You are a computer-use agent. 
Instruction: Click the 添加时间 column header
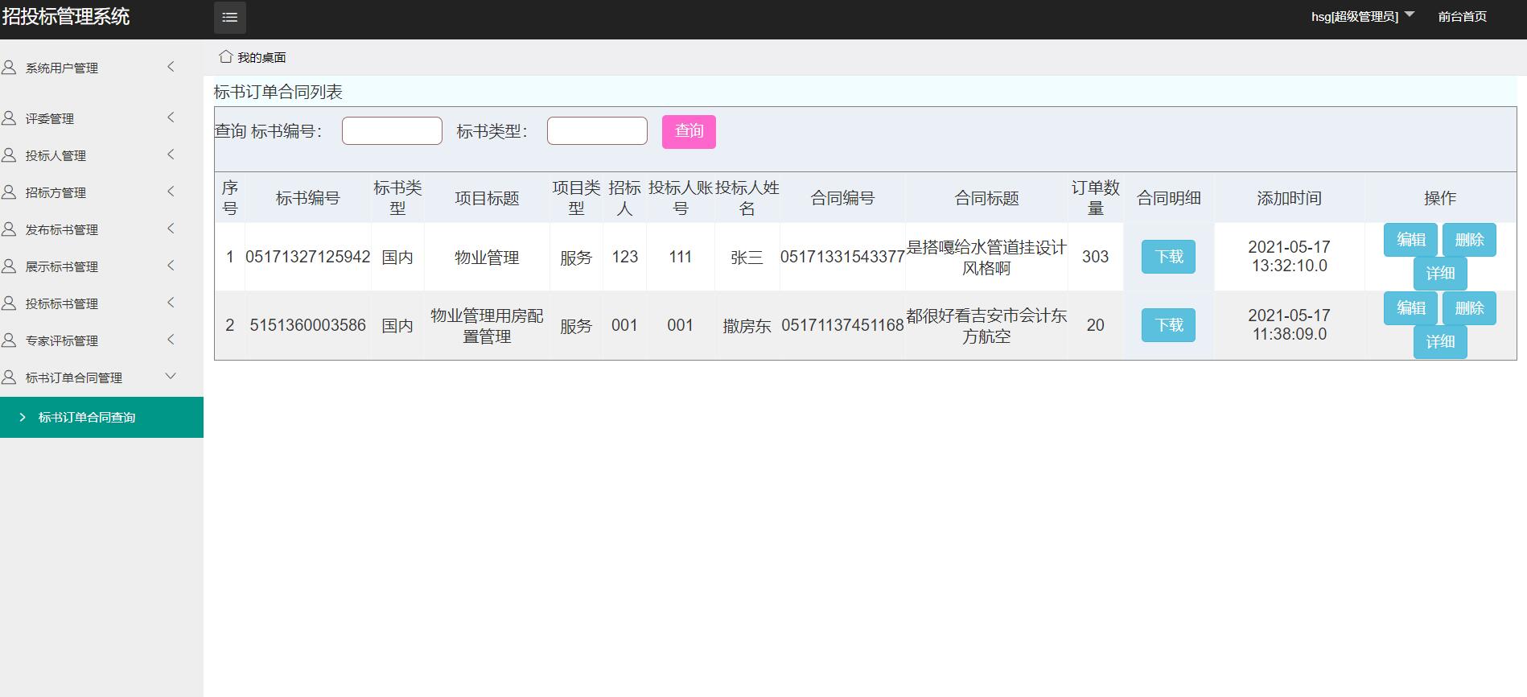[1289, 198]
